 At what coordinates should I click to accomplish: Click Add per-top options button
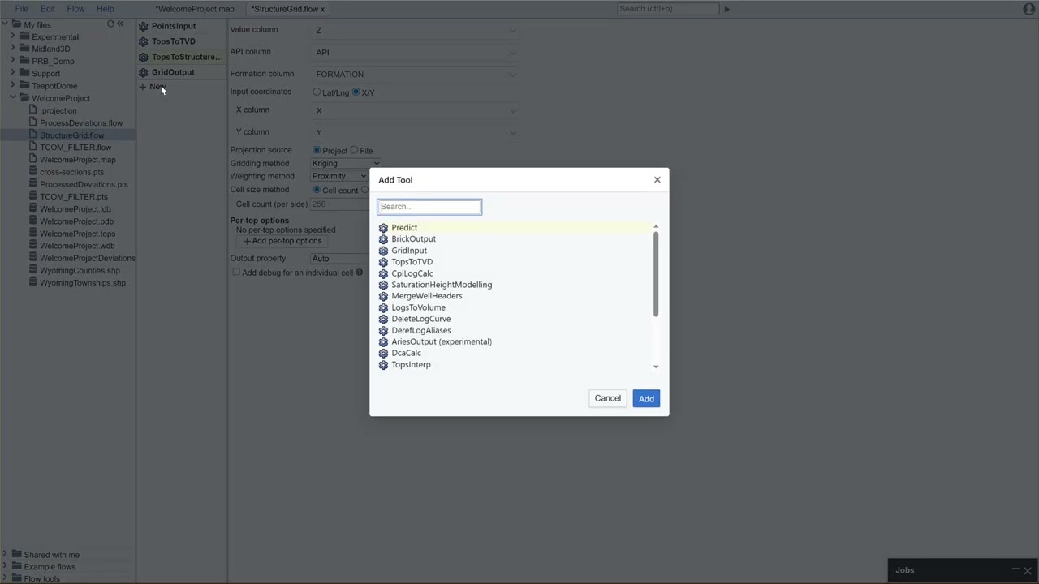click(x=282, y=241)
